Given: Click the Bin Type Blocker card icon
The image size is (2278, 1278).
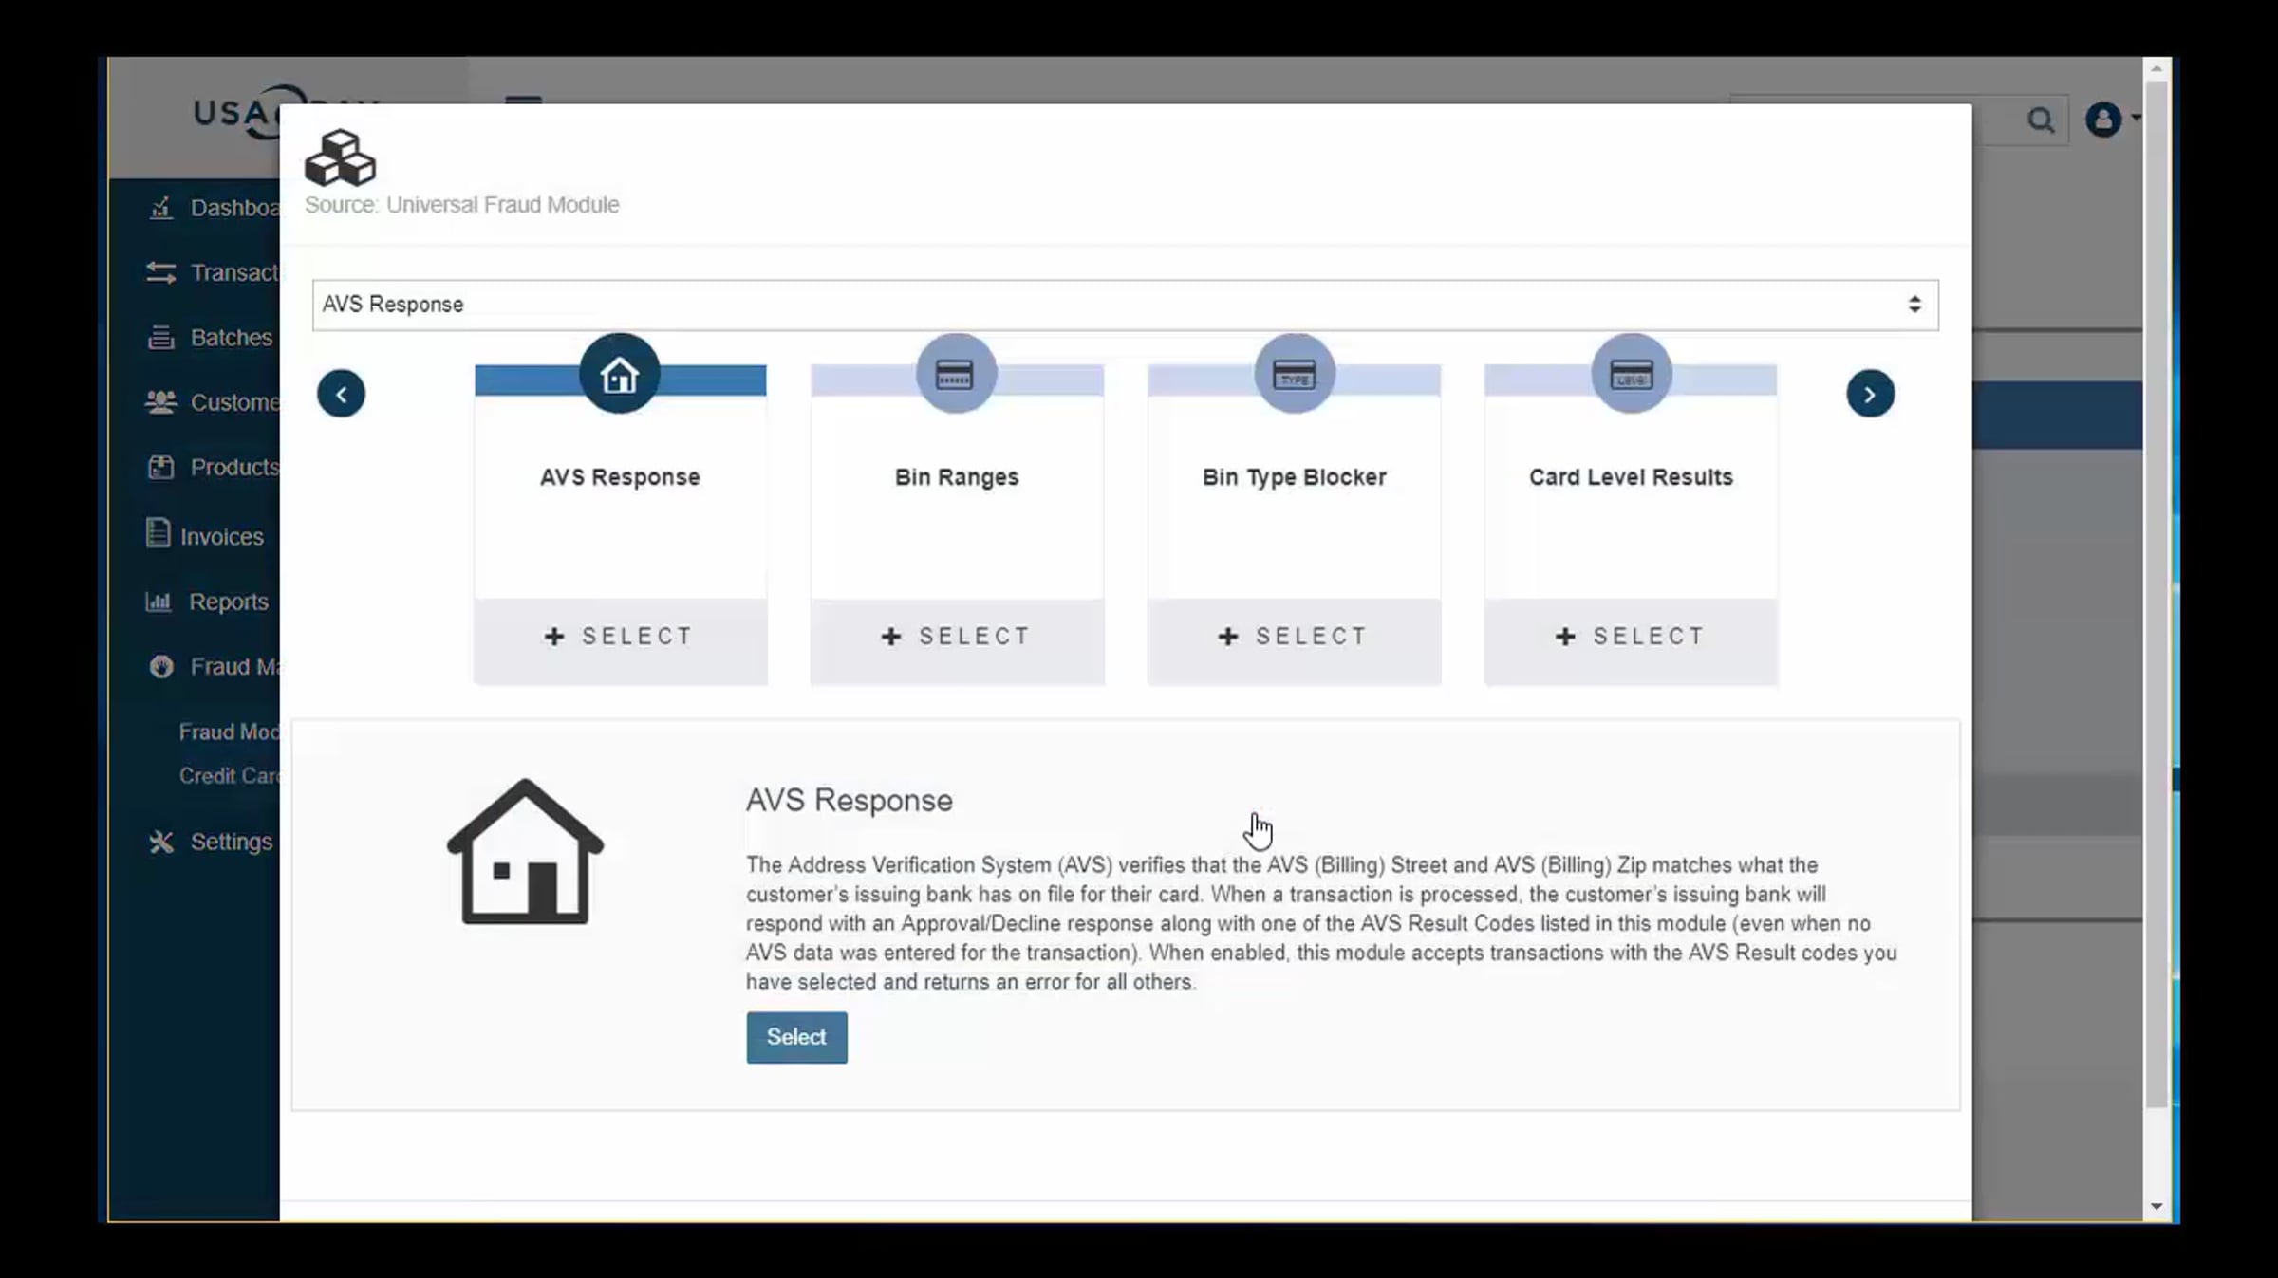Looking at the screenshot, I should tap(1294, 374).
